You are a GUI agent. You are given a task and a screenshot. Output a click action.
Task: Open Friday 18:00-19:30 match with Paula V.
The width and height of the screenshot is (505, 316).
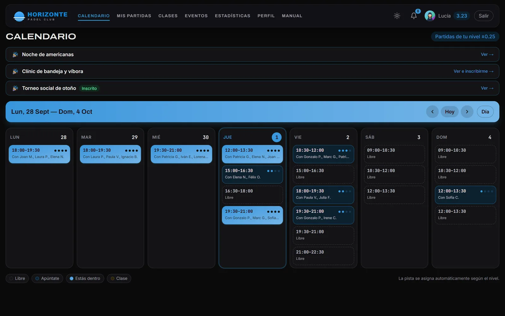click(x=324, y=195)
